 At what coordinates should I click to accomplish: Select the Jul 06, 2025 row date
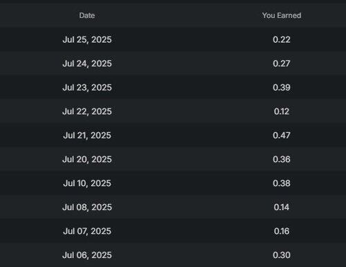click(87, 255)
